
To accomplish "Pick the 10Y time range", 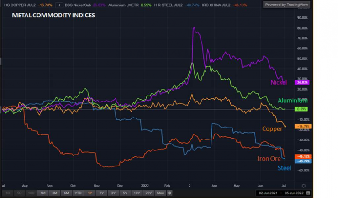I will [x=137, y=193].
